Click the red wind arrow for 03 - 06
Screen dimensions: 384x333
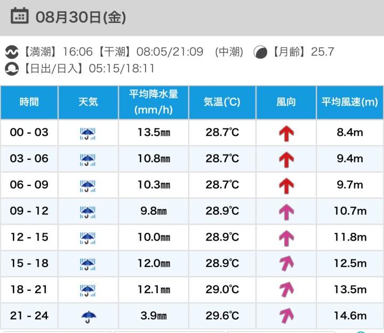(x=286, y=159)
